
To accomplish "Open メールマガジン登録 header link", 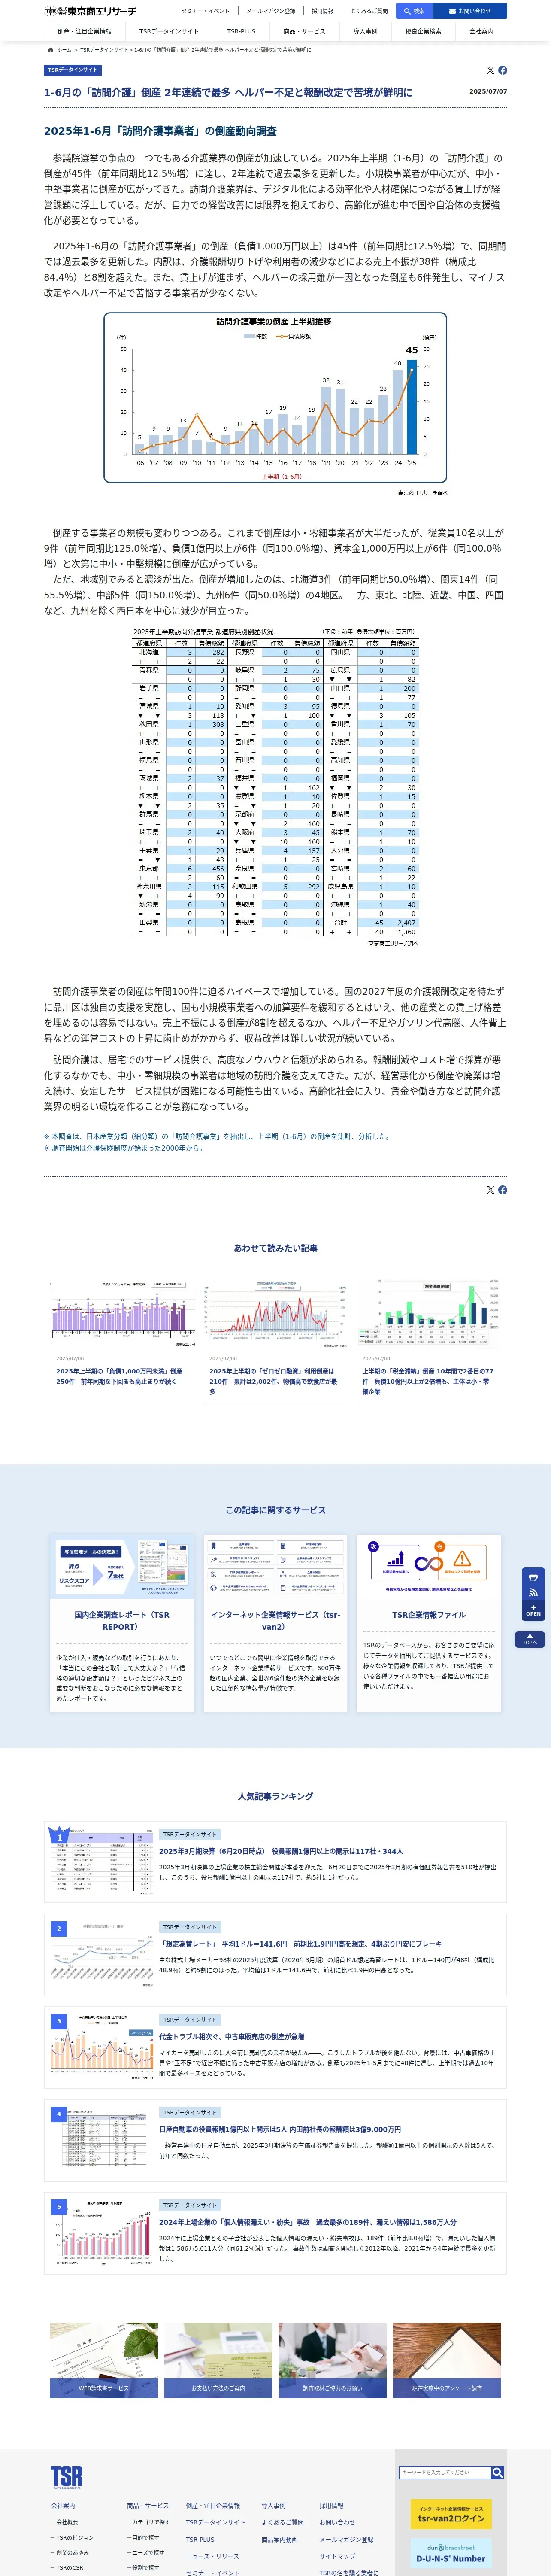I will click(271, 11).
